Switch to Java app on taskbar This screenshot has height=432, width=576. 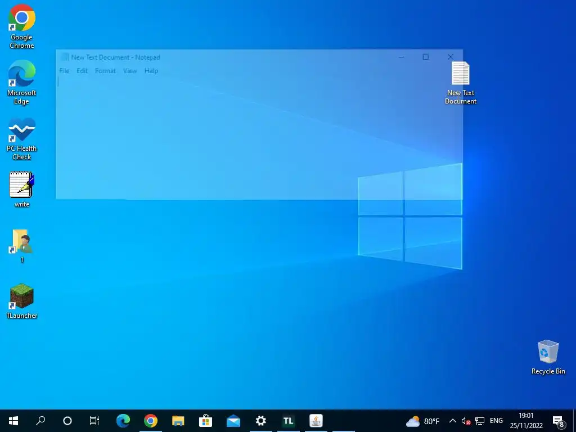(x=316, y=421)
